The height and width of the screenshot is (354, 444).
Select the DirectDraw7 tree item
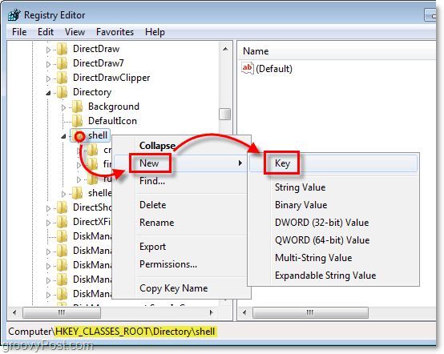tap(99, 63)
